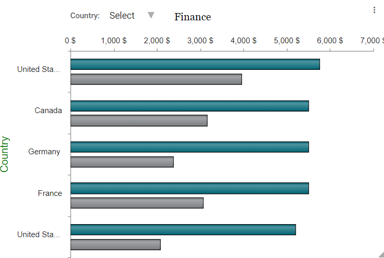384x258 pixels.
Task: Select the teal bar for France
Action: pyautogui.click(x=189, y=188)
